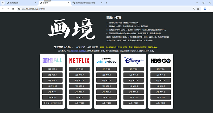
Task: Order HBO GO 2年 ¥98.8 plan
Action: point(161,92)
